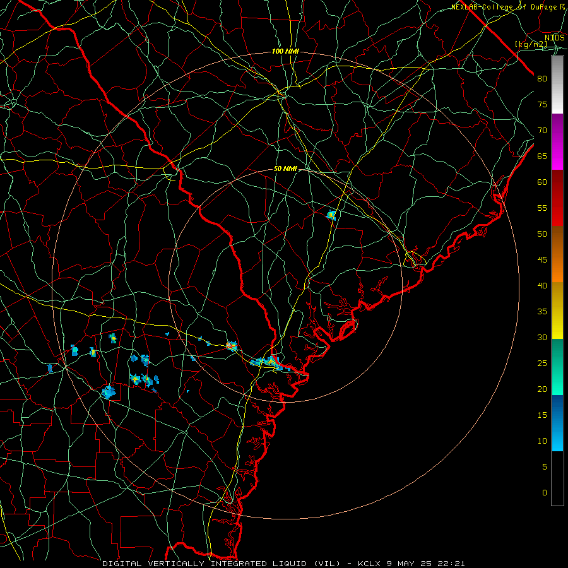568x568 pixels.
Task: Click the 55 value on the color scale
Action: pyautogui.click(x=542, y=208)
